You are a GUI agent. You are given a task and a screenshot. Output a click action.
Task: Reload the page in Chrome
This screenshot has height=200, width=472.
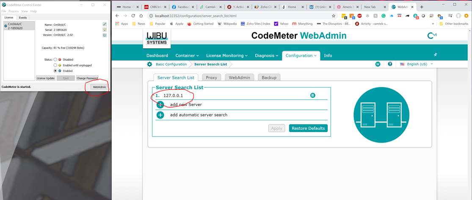tap(133, 16)
